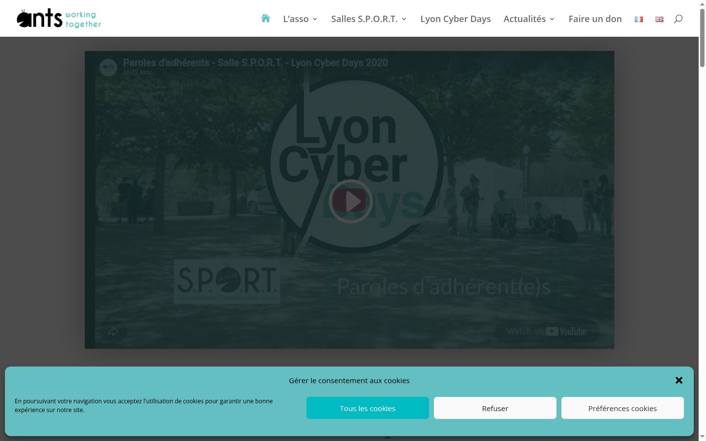Decline cookies with Refuser button

pyautogui.click(x=495, y=408)
